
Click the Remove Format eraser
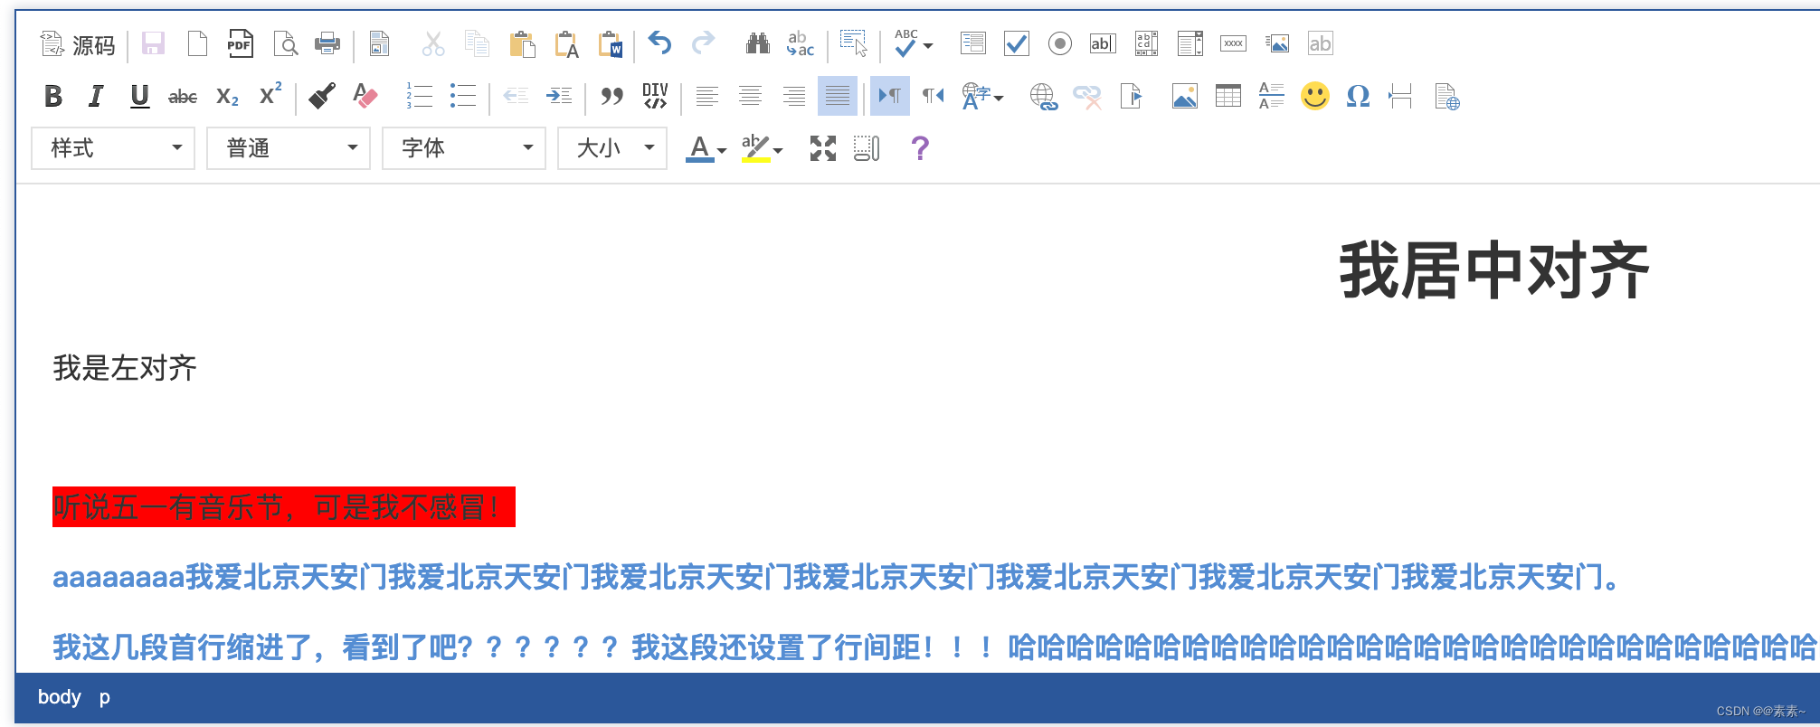(x=365, y=96)
